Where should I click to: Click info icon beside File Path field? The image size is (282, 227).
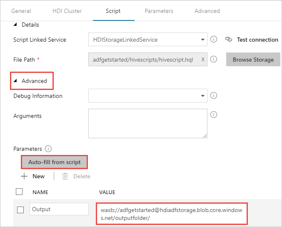214,59
